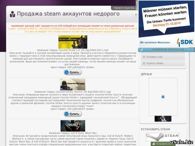Click the HOMEPAGE ERSTELLEN bar

tap(167, 50)
